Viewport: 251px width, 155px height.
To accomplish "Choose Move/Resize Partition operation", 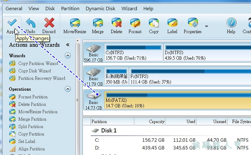I will pyautogui.click(x=38, y=112).
